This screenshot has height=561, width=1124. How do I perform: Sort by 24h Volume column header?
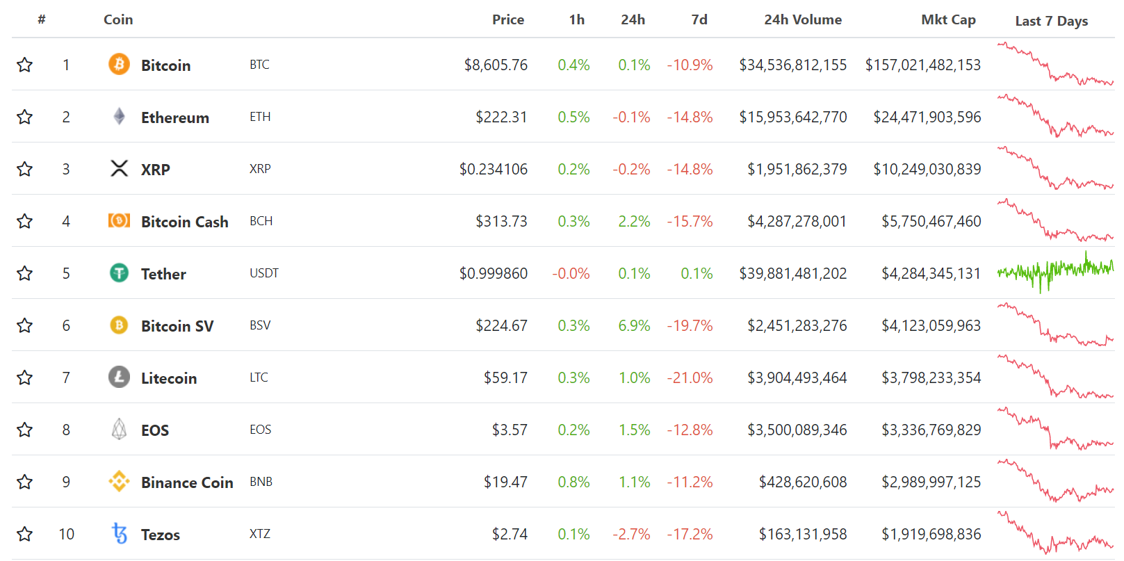click(x=802, y=20)
